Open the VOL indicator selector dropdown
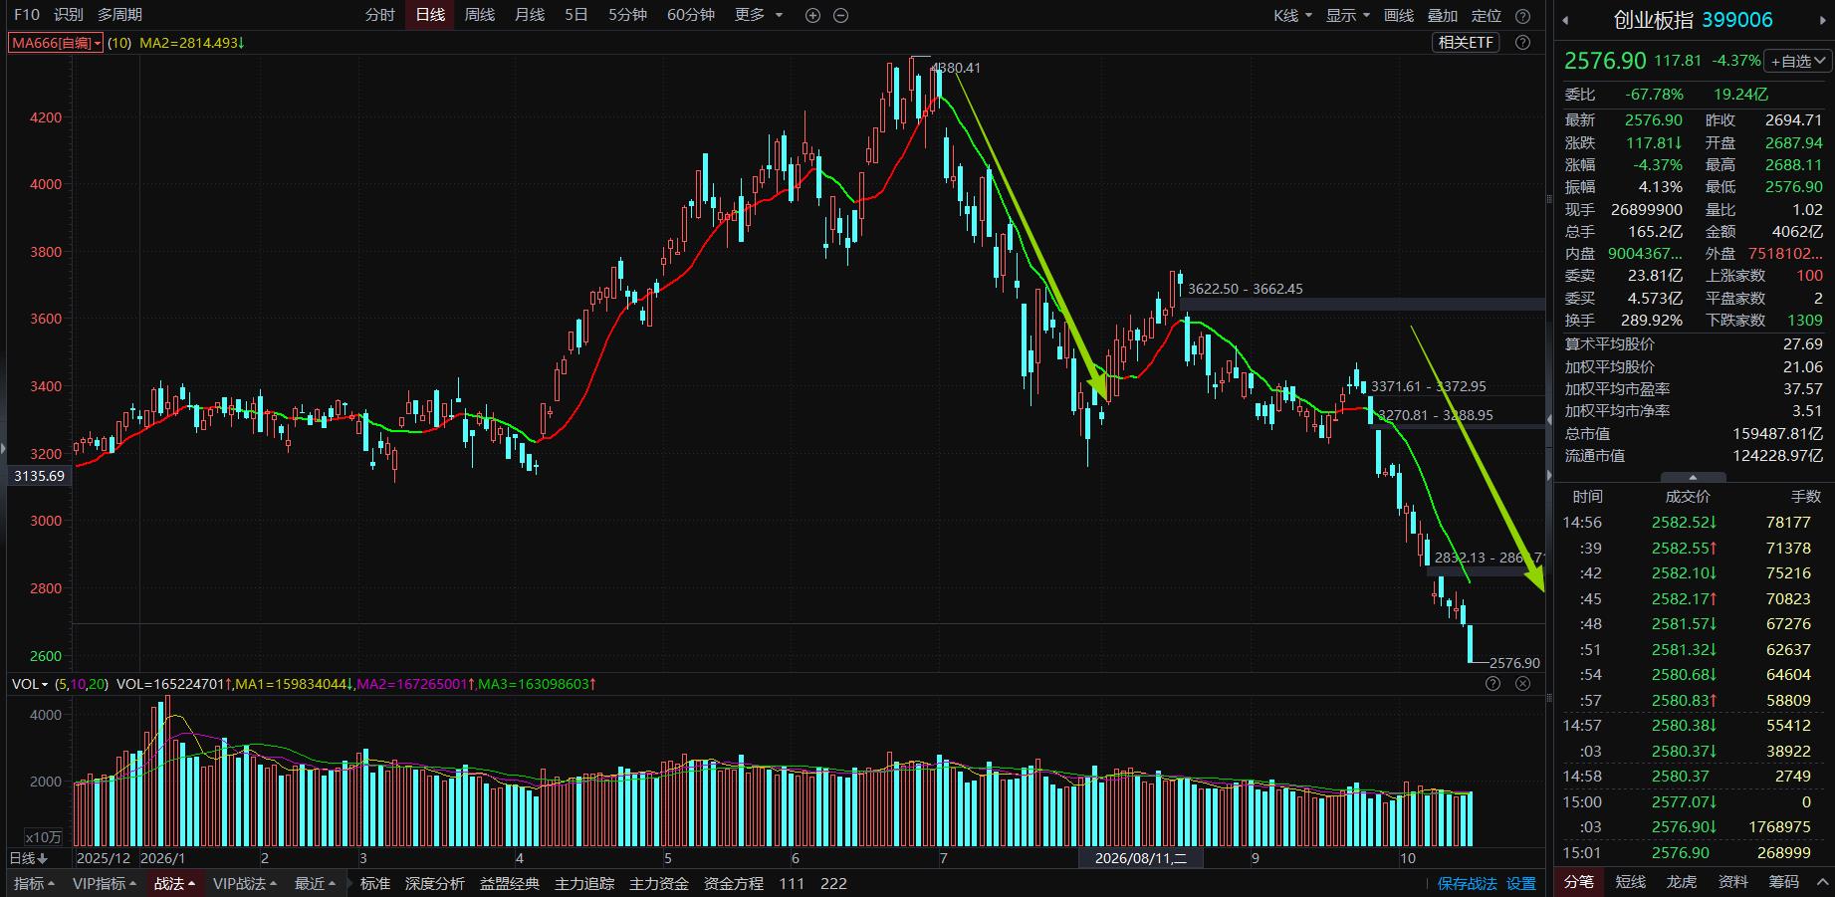 30,684
